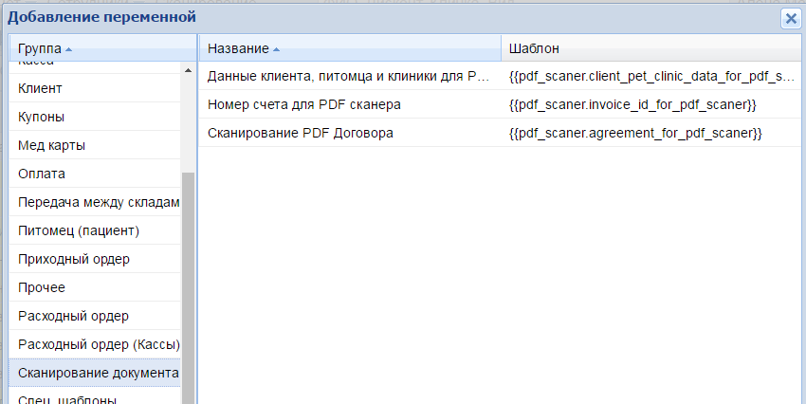
Task: Click the sort arrow beside Название
Action: pos(276,48)
